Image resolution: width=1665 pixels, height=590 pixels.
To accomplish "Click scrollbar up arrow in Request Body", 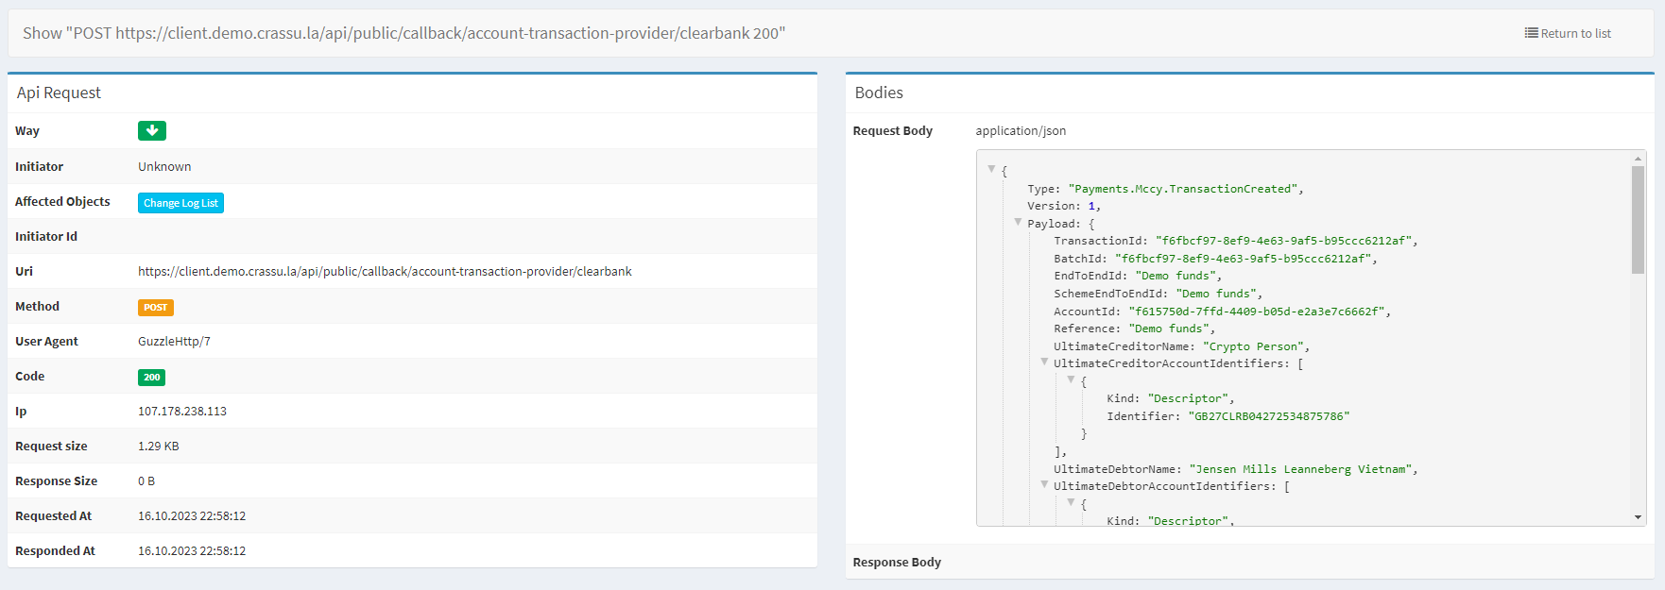I will click(x=1638, y=158).
